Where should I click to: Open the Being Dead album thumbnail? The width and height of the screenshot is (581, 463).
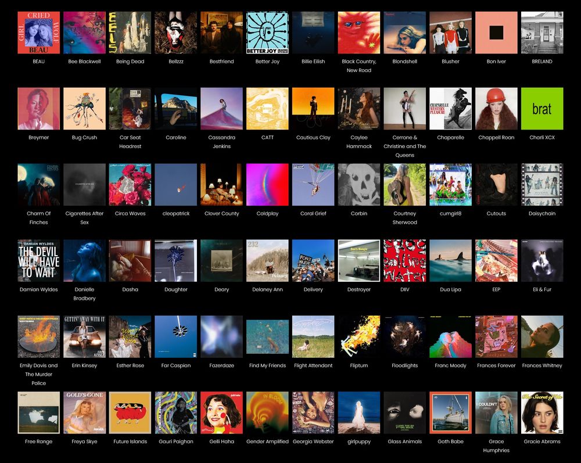130,33
